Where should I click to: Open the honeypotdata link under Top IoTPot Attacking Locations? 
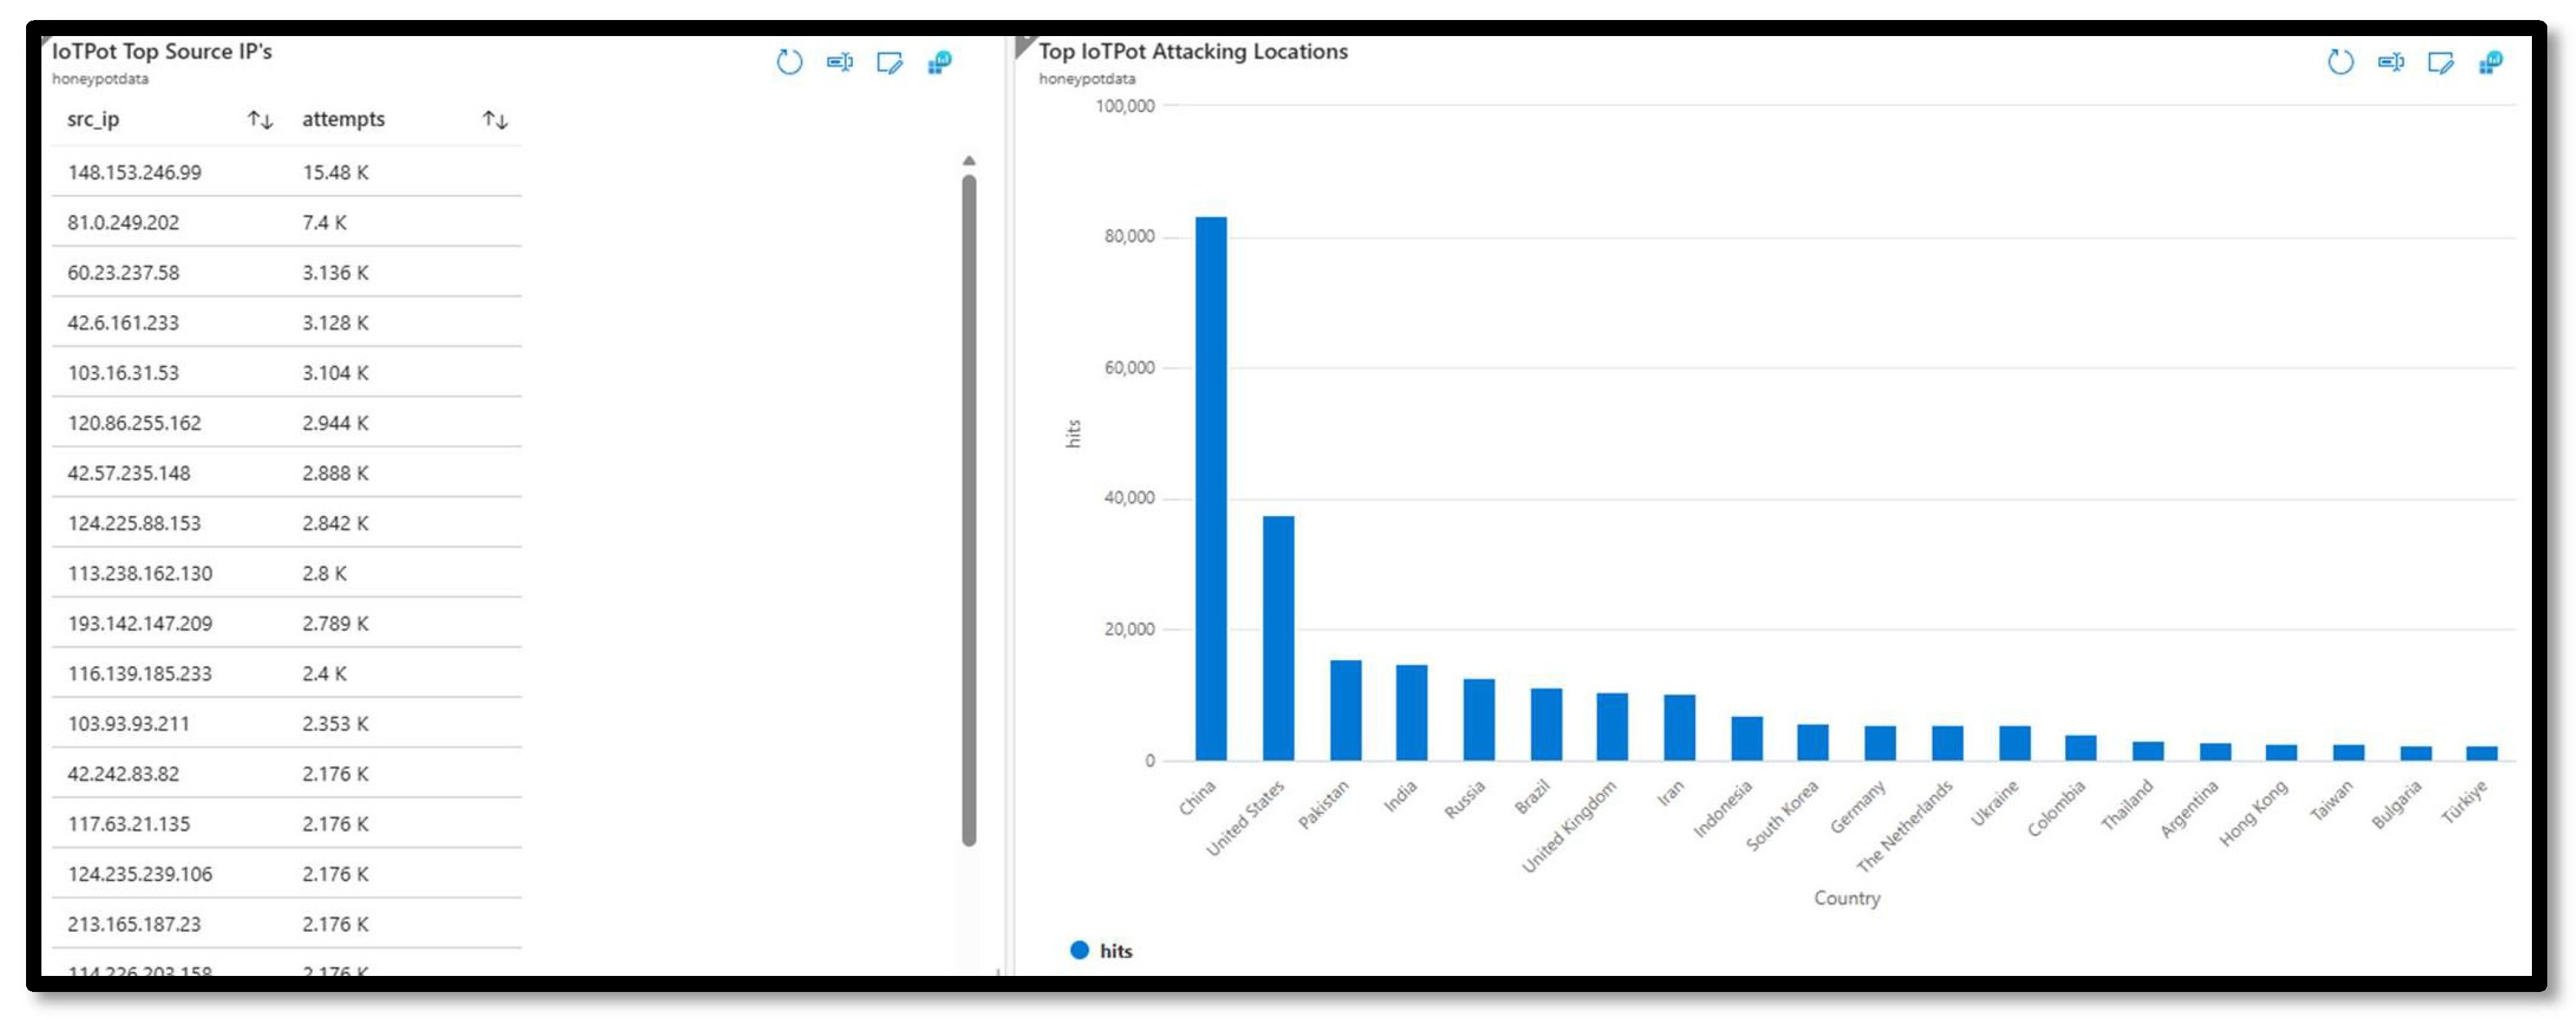pyautogui.click(x=1087, y=79)
